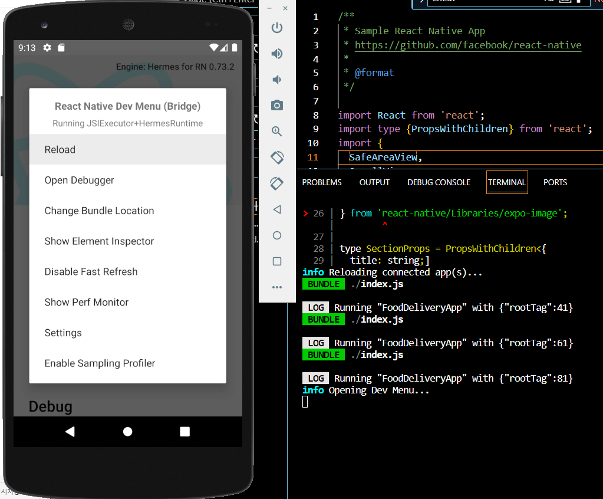Take a screenshot with the camera icon
Viewport: 603px width, 499px height.
pos(277,105)
